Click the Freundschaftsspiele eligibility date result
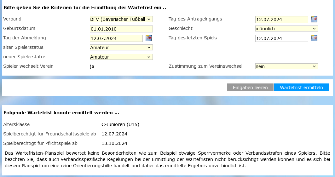 114,134
